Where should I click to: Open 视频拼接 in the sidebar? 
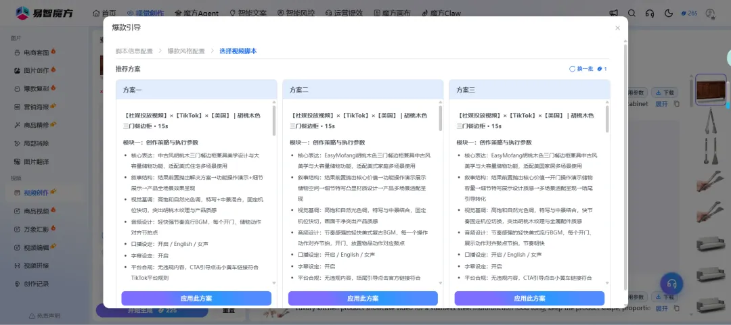[36, 266]
